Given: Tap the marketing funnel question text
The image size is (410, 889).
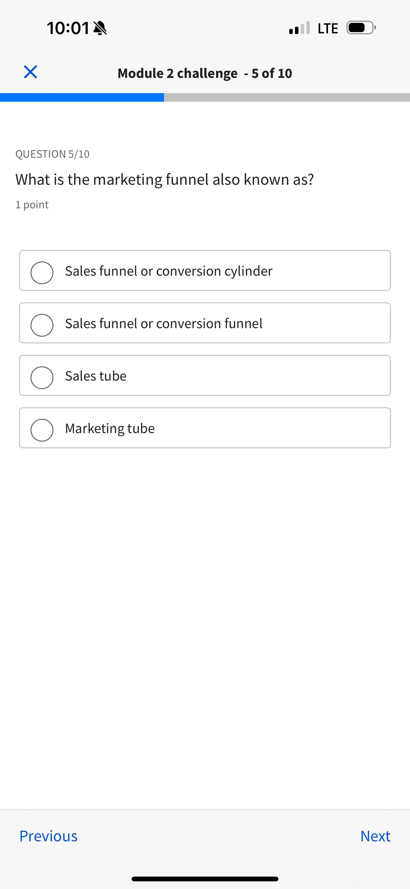Looking at the screenshot, I should tap(165, 179).
